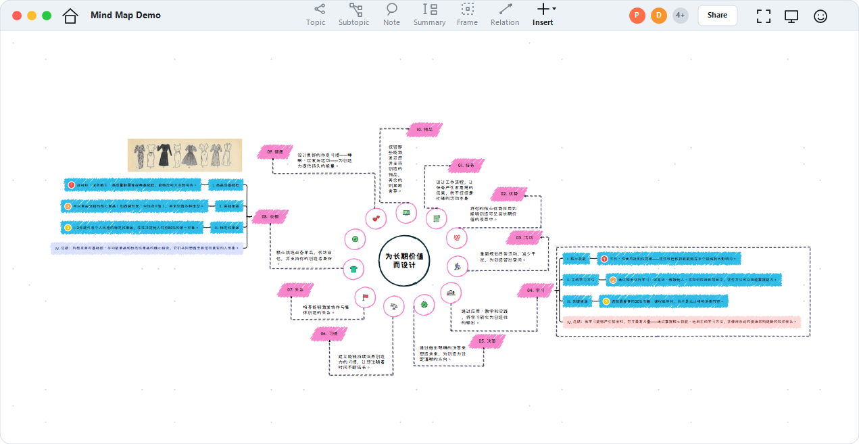The height and width of the screenshot is (444, 859).
Task: Click the Share button
Action: [718, 15]
